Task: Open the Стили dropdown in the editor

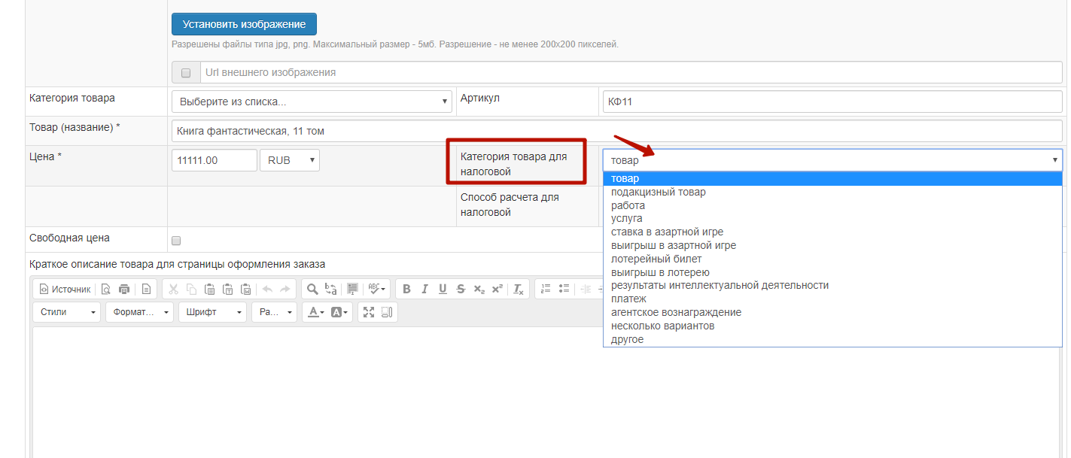Action: point(67,312)
